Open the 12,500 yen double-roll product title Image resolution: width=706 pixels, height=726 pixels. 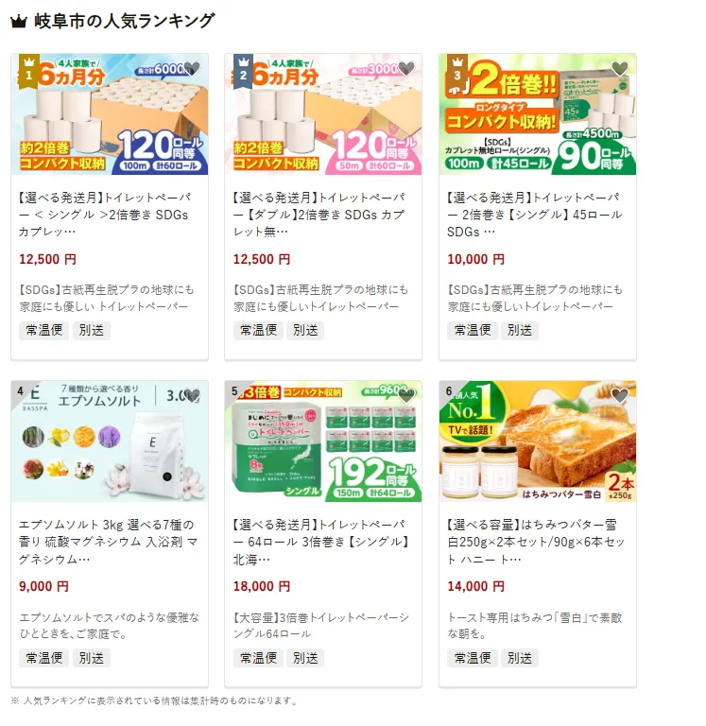click(319, 215)
